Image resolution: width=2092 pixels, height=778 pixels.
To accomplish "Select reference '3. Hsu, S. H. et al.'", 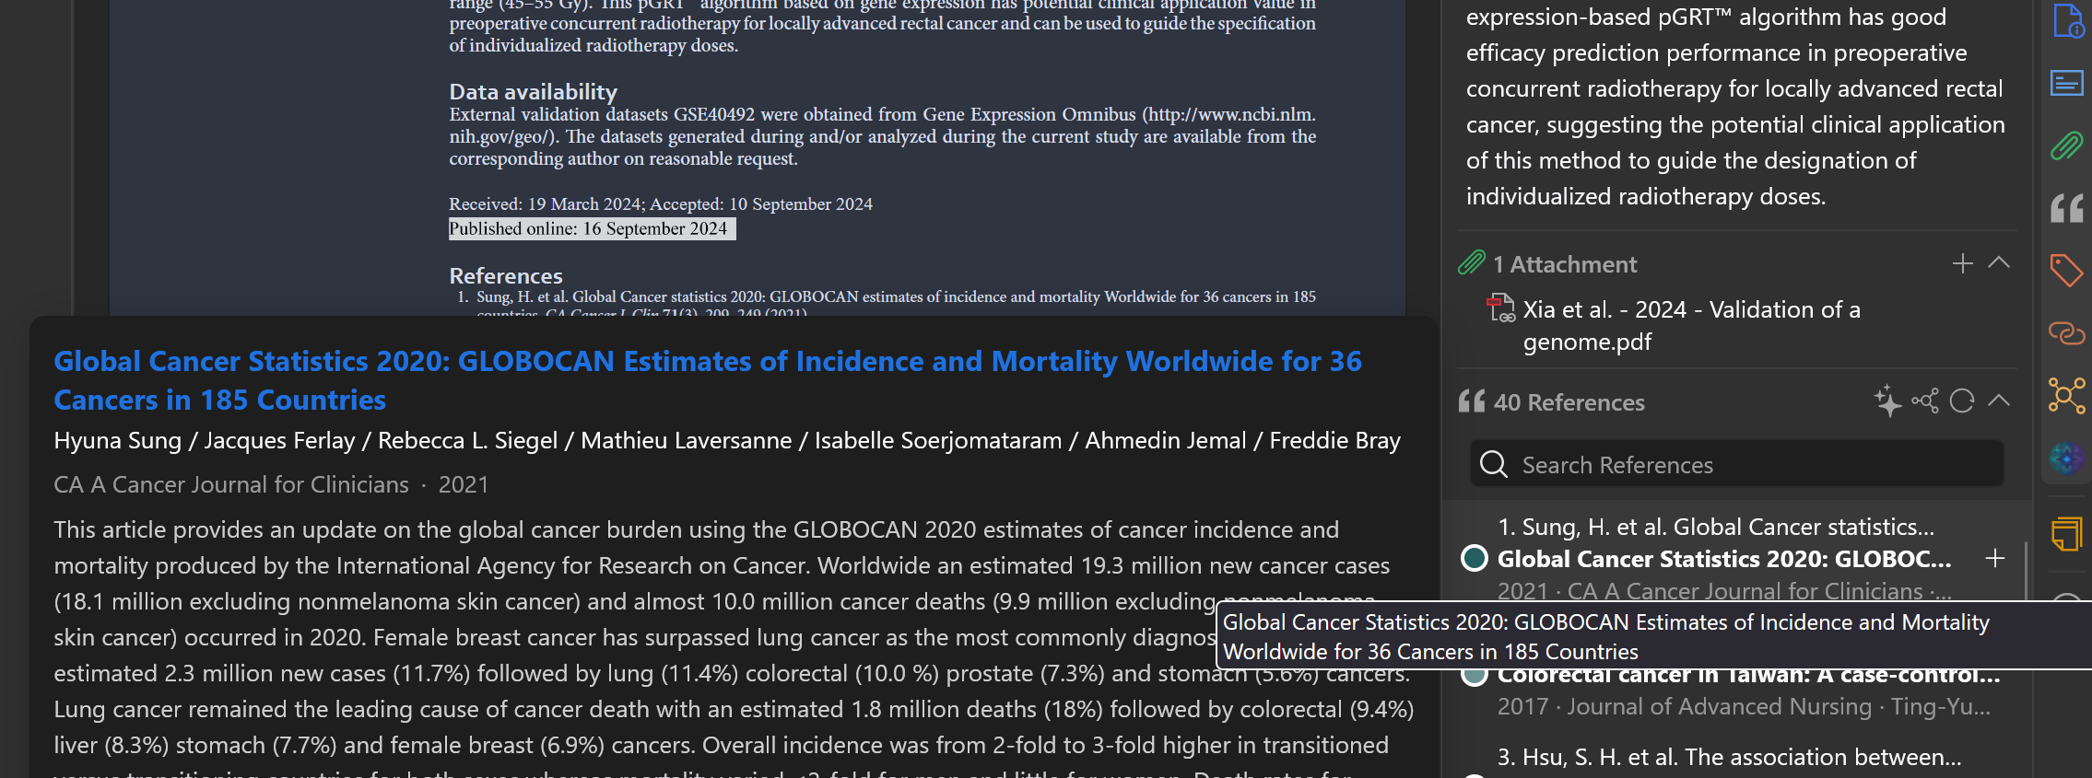I will pos(1729,757).
